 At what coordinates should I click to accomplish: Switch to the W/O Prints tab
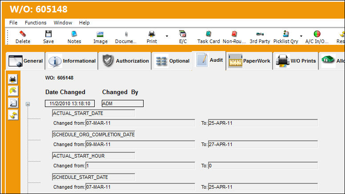coord(296,61)
